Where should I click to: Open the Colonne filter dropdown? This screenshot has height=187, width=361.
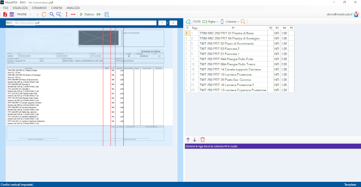pyautogui.click(x=230, y=22)
